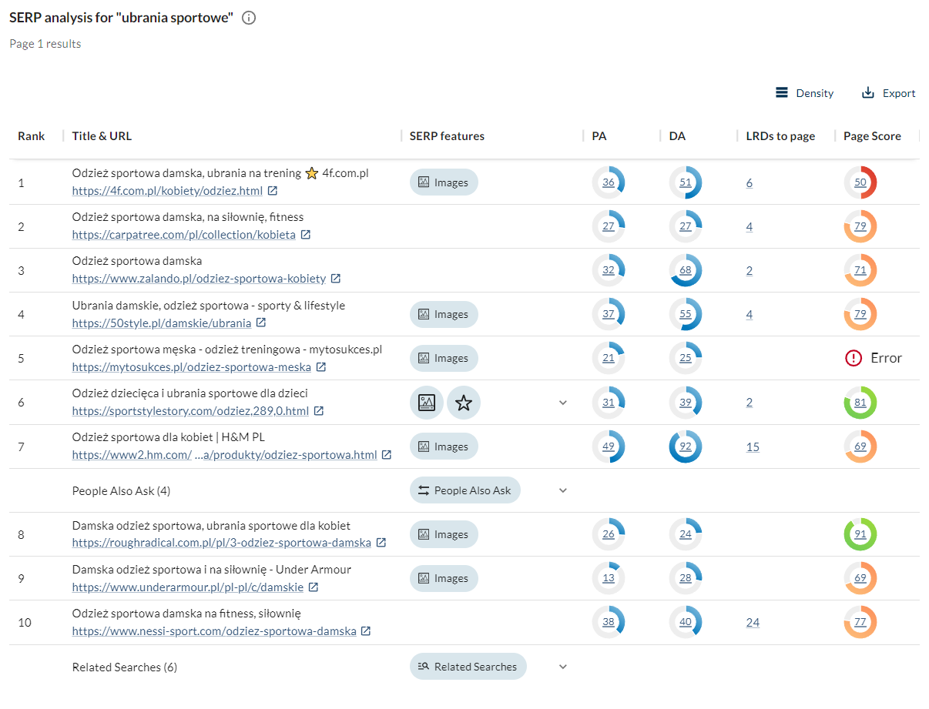Click title 'Odzież dziecięca i ubrania sportowe dla dzieci'
Viewport: 929px width, 709px height.
tap(191, 393)
